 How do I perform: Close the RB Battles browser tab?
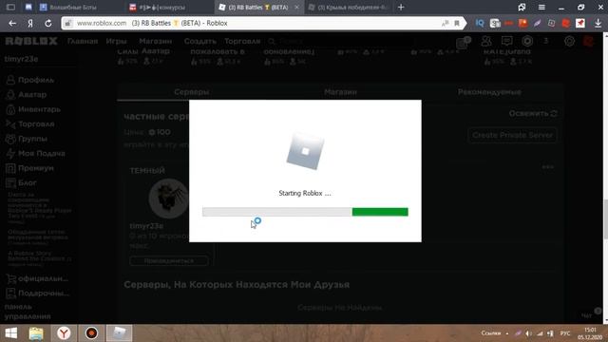[x=296, y=7]
